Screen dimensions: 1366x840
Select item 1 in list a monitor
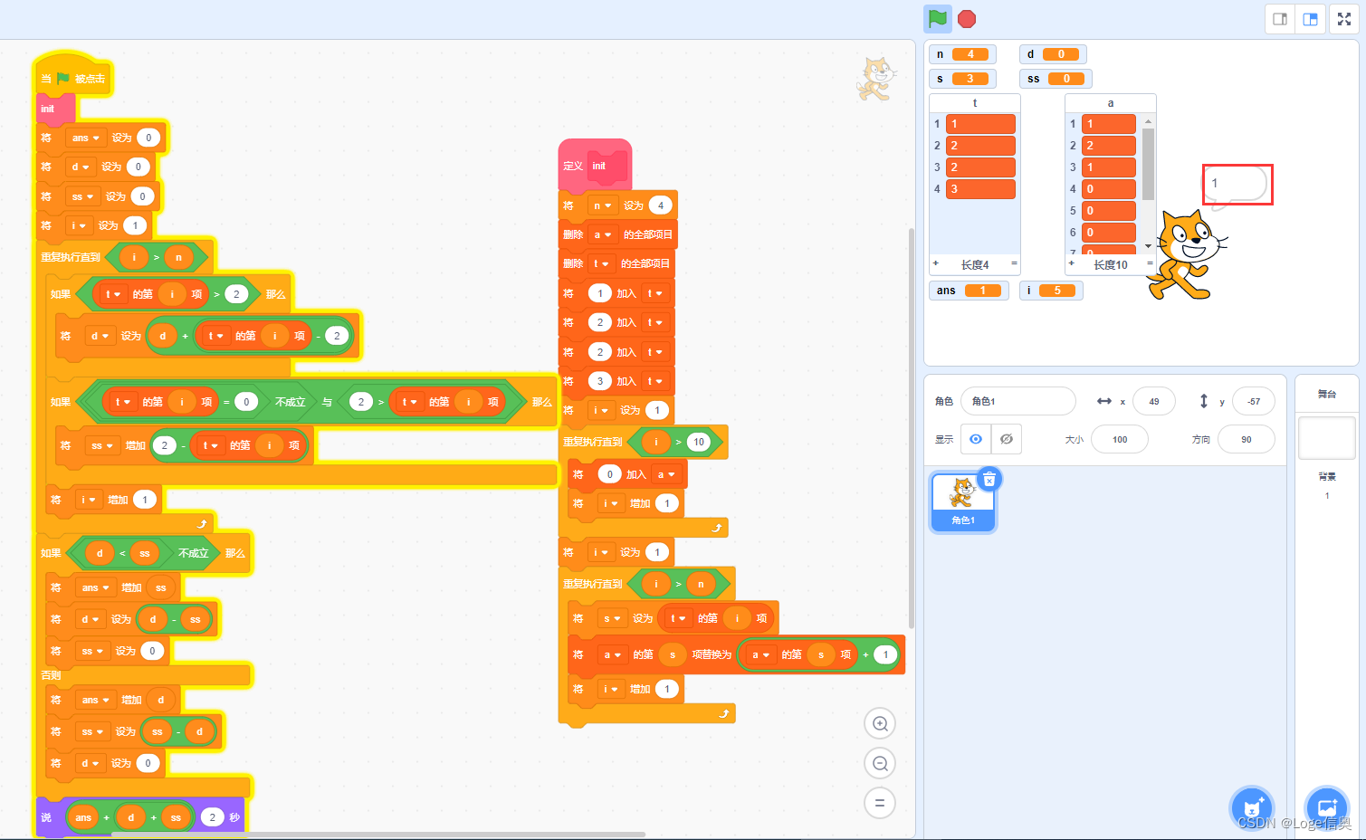1108,124
